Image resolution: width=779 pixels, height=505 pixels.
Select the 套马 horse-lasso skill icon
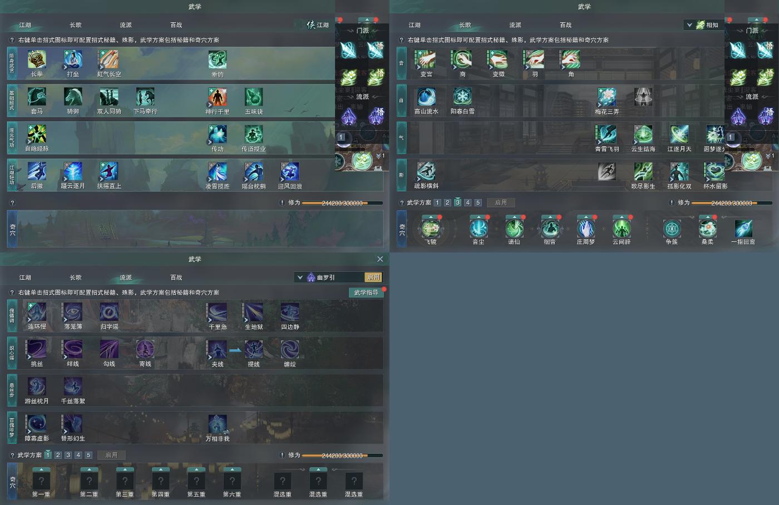[37, 97]
